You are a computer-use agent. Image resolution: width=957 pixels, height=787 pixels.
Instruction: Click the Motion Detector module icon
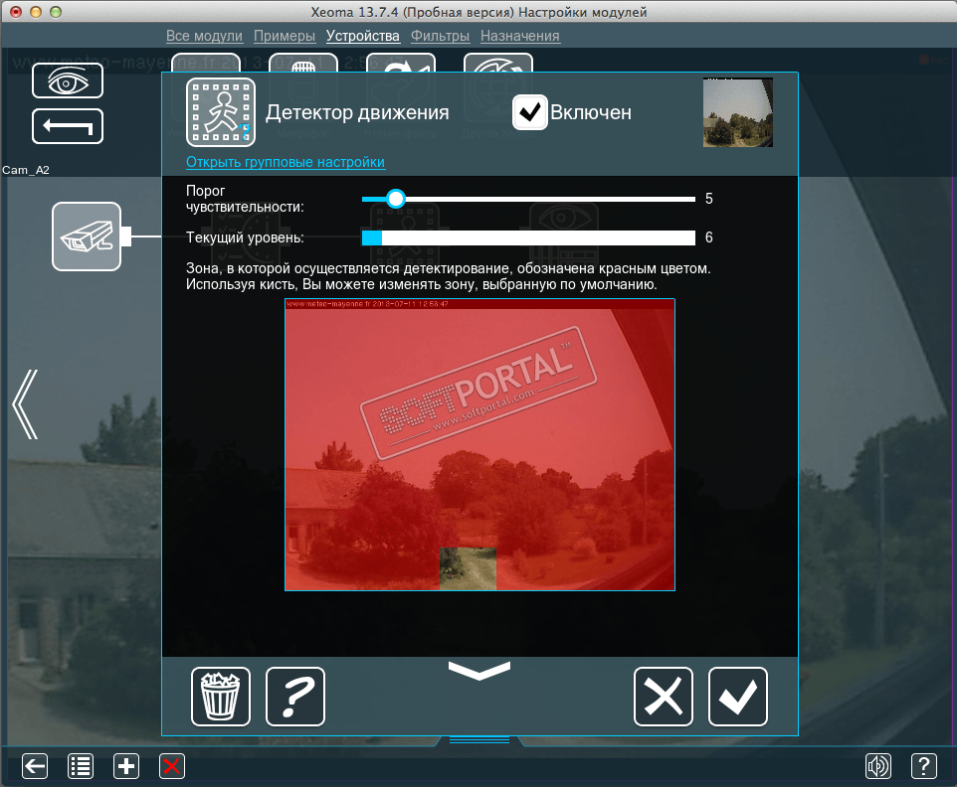(x=221, y=112)
